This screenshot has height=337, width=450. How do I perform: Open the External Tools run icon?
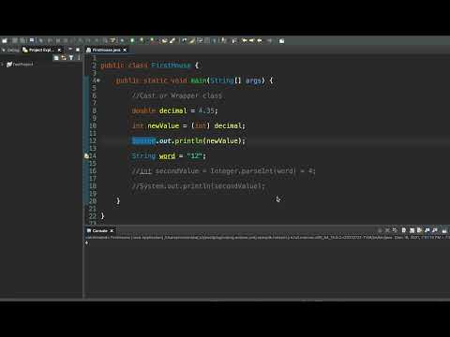(x=152, y=40)
